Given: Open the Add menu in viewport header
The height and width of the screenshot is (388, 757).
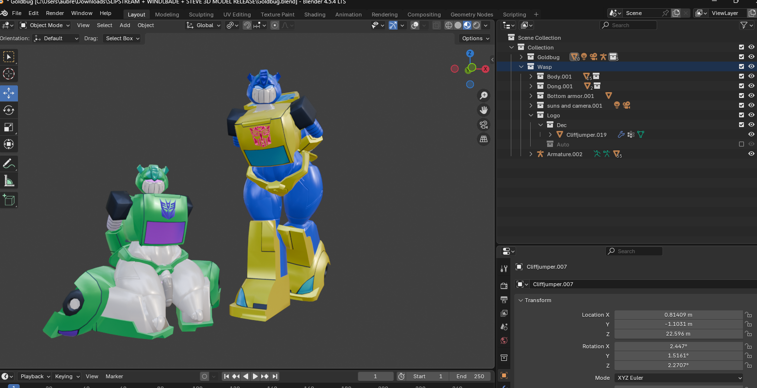Looking at the screenshot, I should (x=125, y=25).
